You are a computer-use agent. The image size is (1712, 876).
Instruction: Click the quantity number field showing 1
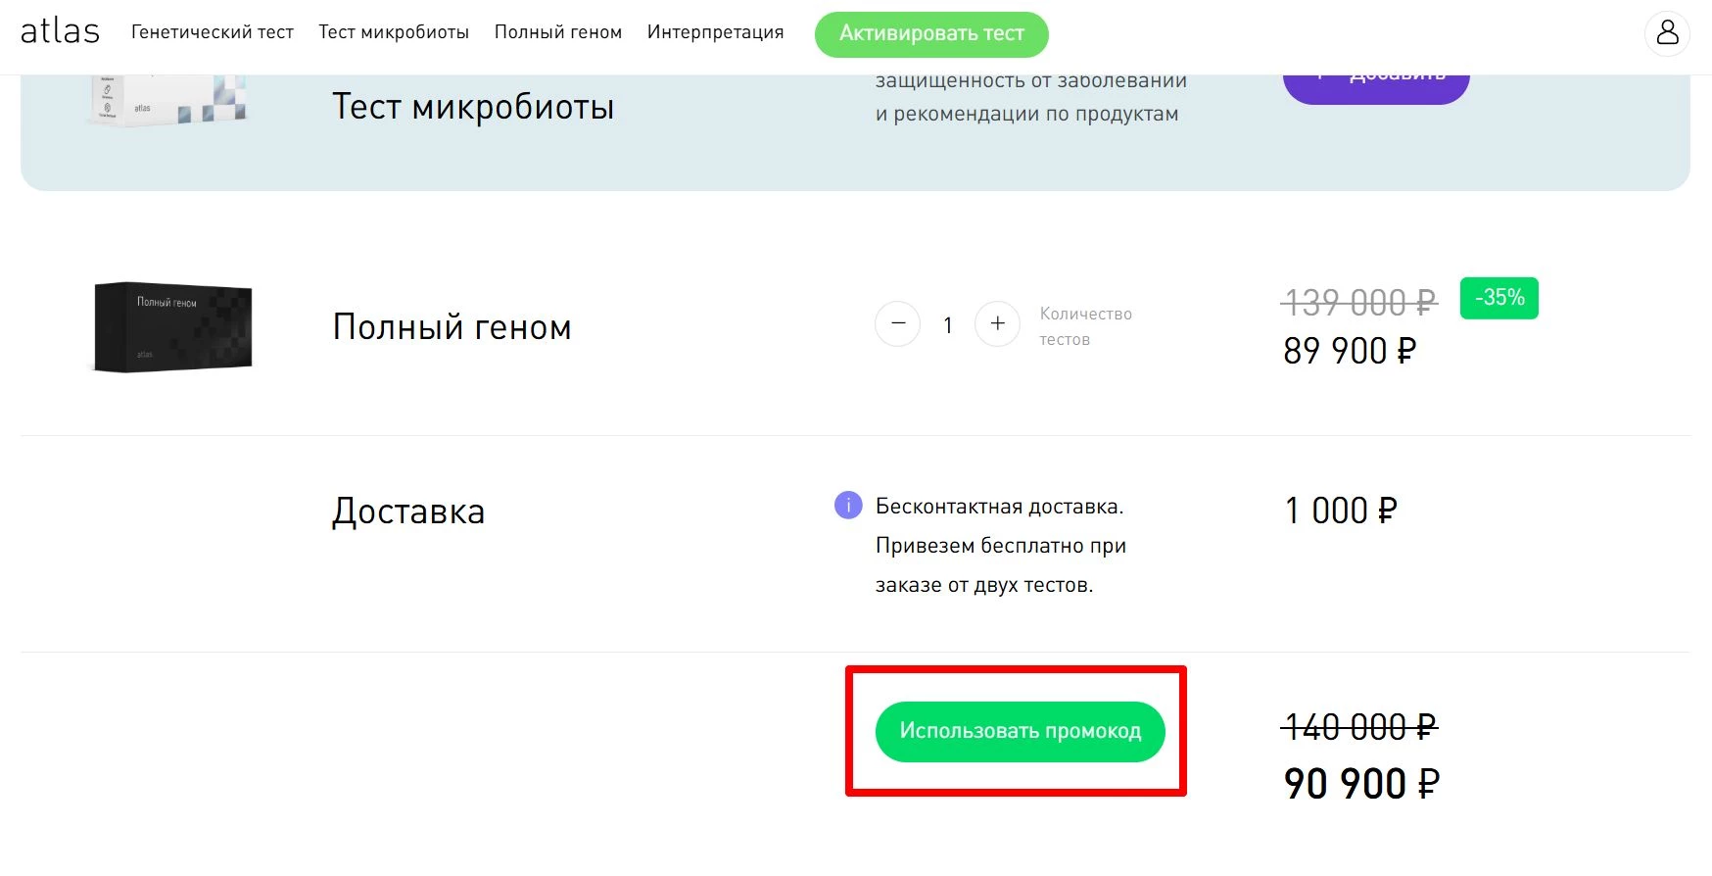[947, 324]
